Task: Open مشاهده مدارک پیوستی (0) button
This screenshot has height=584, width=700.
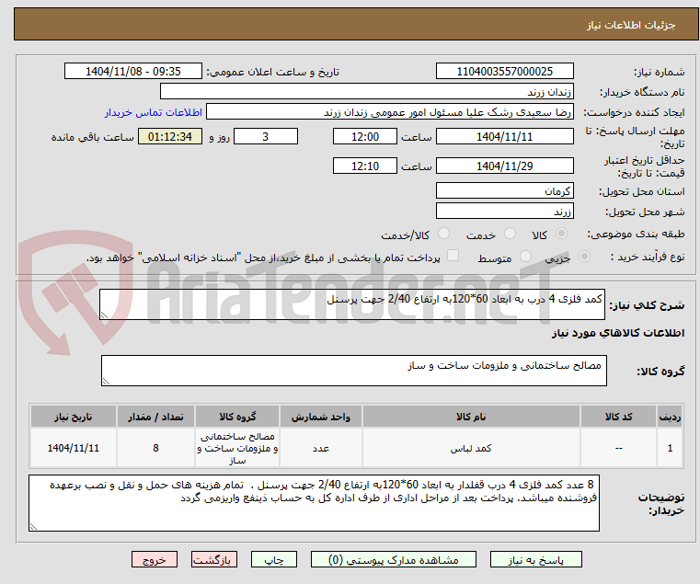Action: [394, 559]
